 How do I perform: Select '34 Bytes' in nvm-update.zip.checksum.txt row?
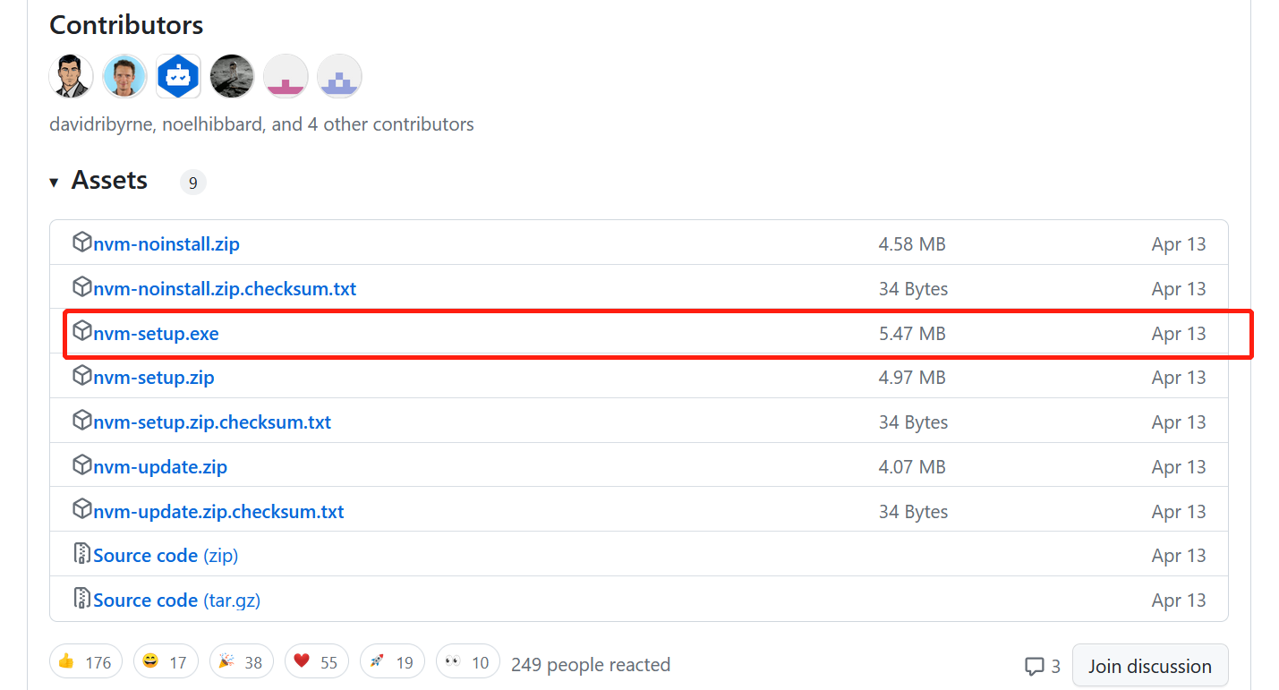[913, 512]
